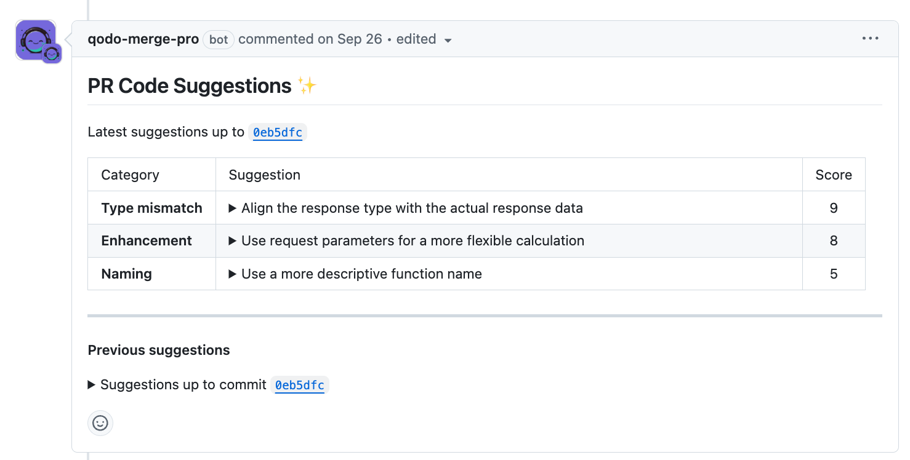
Task: Click the sparkles emoji beside the heading
Action: click(307, 85)
